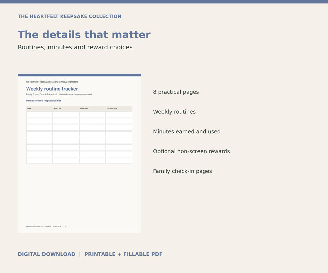Click the 'Weekly routine tracker' title in preview
This screenshot has height=273, width=328.
click(52, 89)
